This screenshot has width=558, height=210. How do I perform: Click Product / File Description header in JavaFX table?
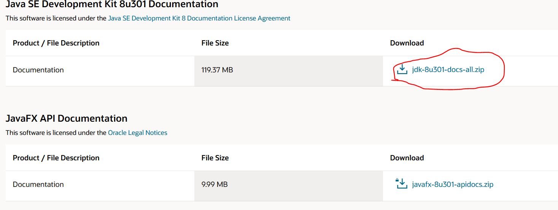point(56,158)
